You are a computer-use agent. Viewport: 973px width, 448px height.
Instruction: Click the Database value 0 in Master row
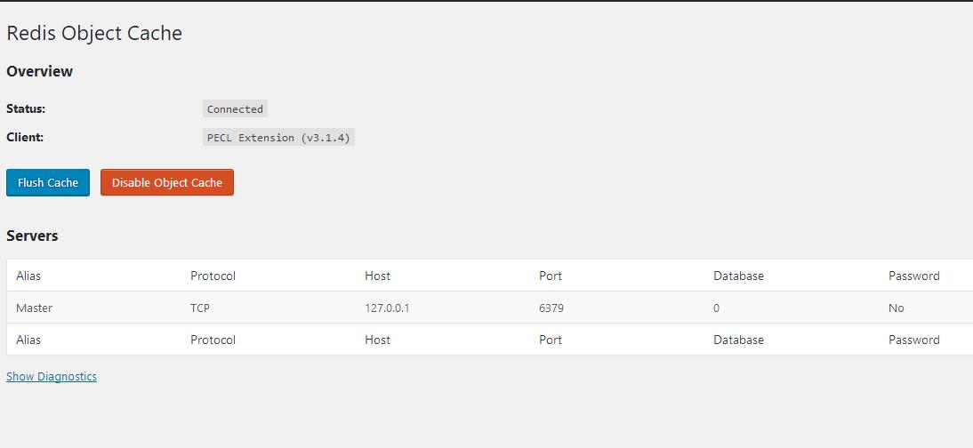tap(716, 308)
